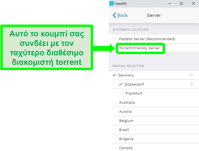Select Fastest Server (Recommended)
This screenshot has width=199, height=151.
154,39
